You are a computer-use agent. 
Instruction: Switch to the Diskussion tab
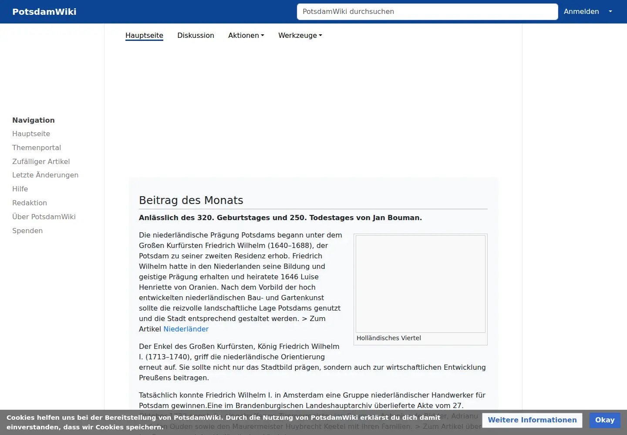(196, 36)
